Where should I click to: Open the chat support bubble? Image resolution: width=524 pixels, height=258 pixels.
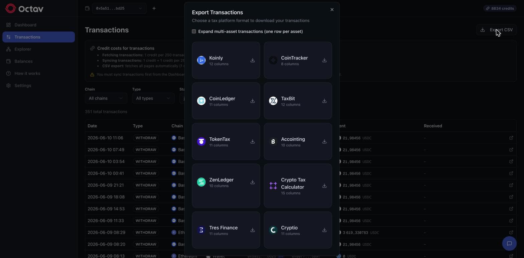click(x=509, y=243)
